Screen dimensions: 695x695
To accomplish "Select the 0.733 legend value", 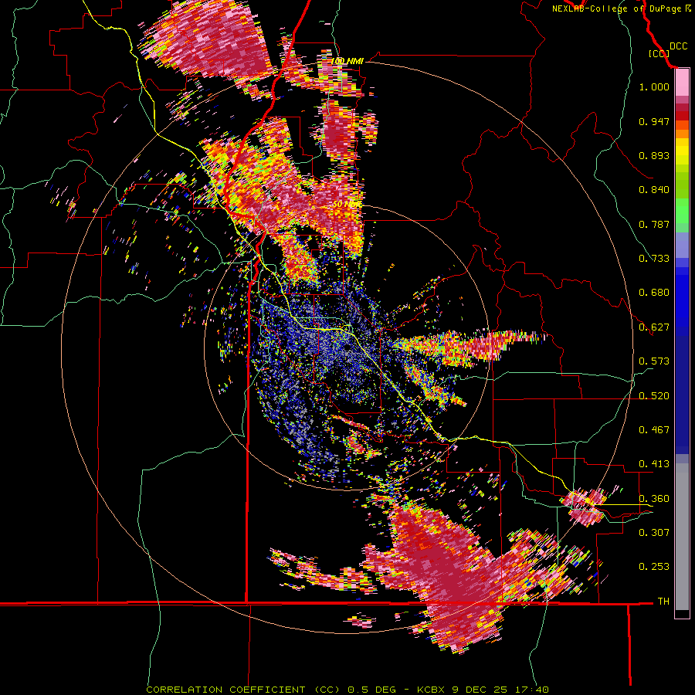I will click(654, 259).
